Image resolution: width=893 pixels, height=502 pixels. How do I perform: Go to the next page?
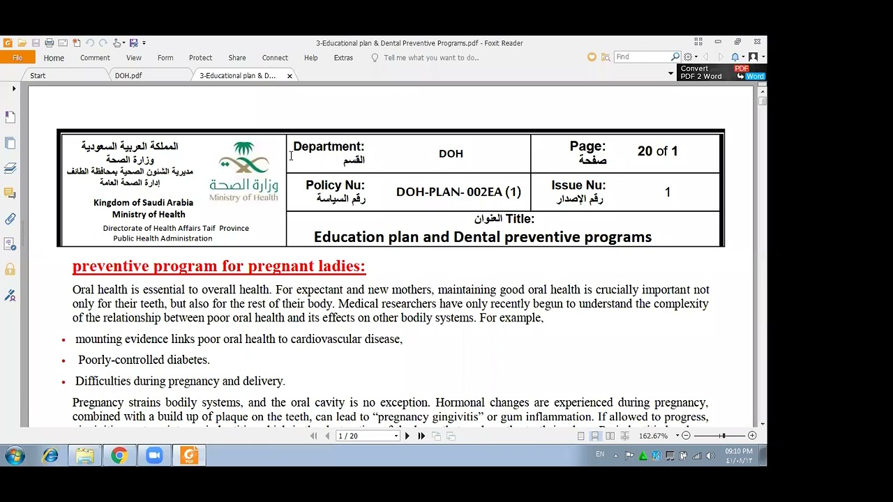(x=407, y=436)
